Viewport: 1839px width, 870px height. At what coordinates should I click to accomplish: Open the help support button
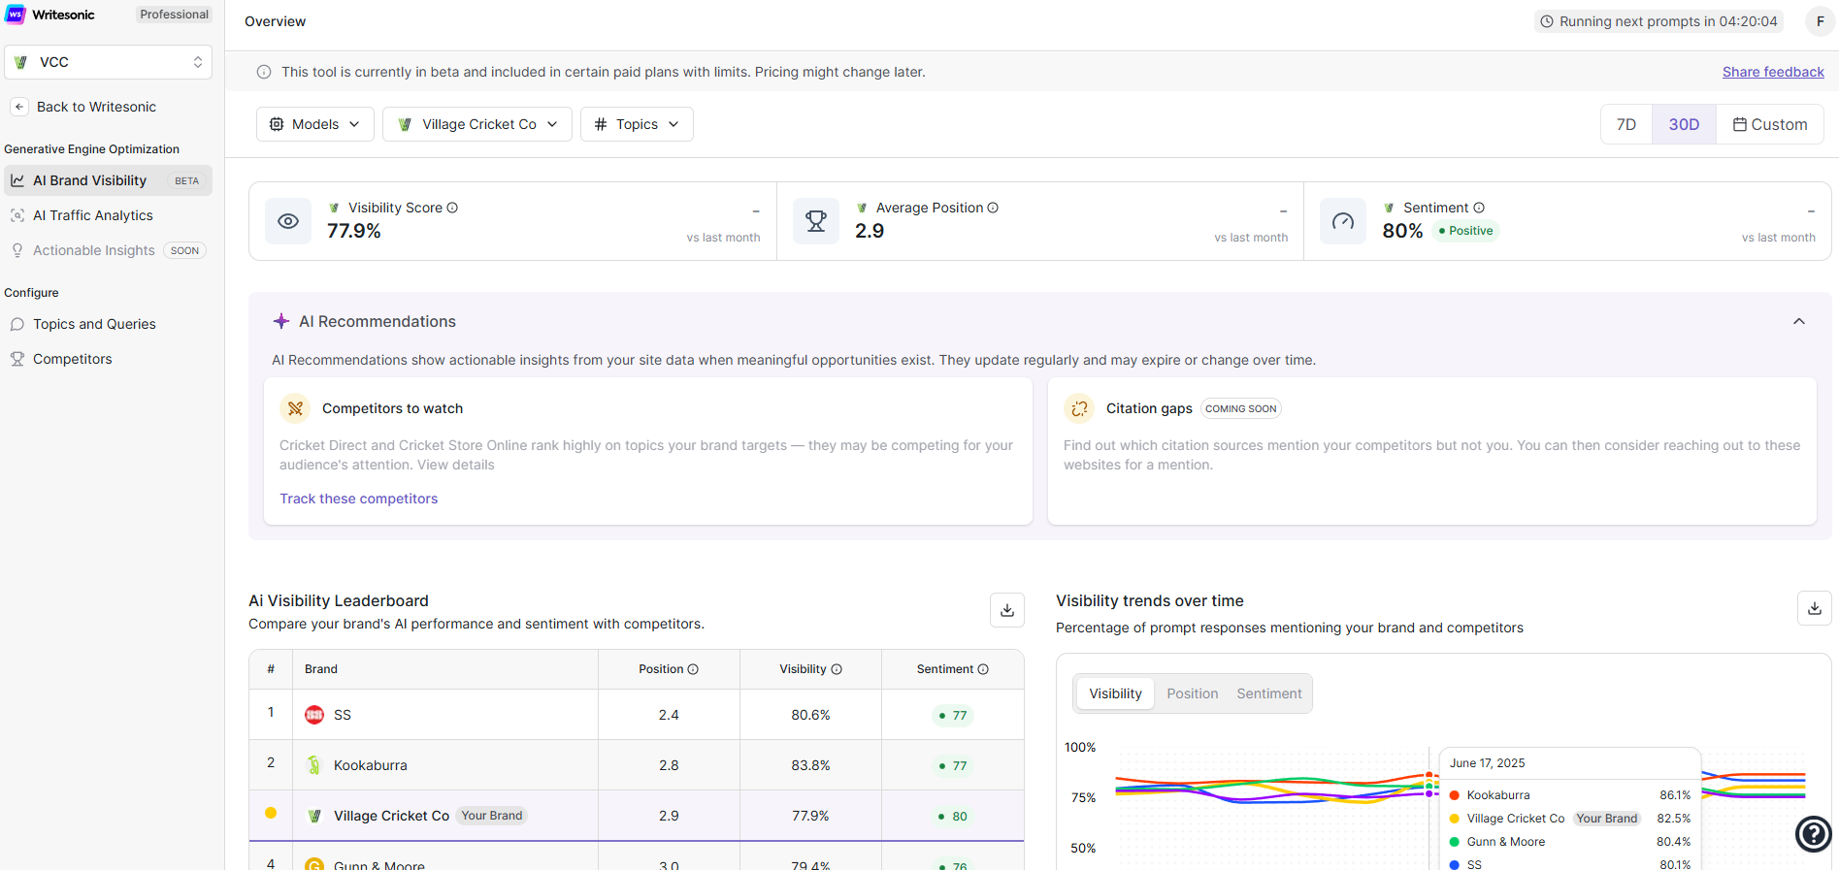point(1814,834)
